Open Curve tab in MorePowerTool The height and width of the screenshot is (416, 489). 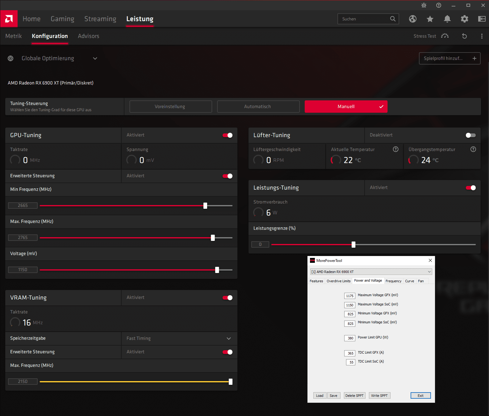pos(410,281)
